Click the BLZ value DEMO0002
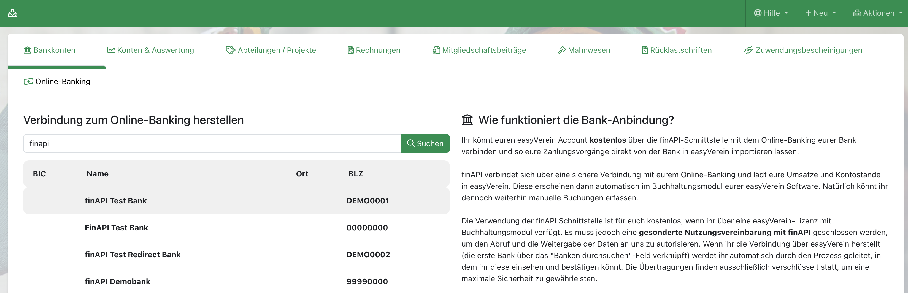 [x=368, y=254]
